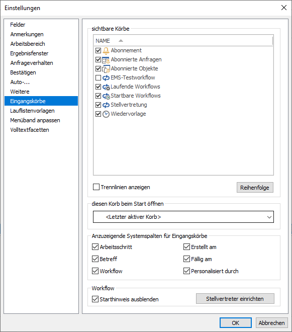Enable Trennlinien anzeigen checkbox
The image size is (292, 332).
click(x=96, y=187)
